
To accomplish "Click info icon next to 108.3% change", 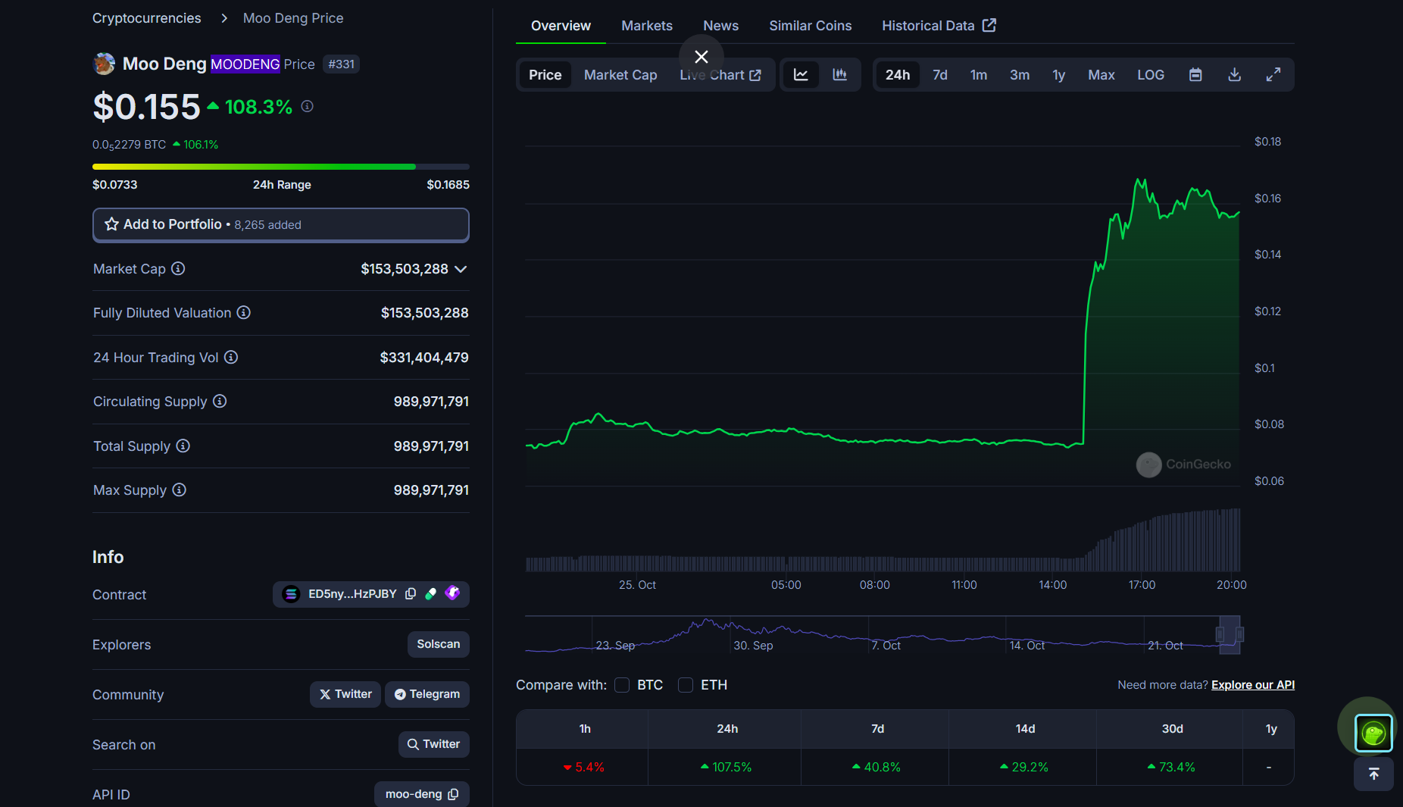I will 307,106.
